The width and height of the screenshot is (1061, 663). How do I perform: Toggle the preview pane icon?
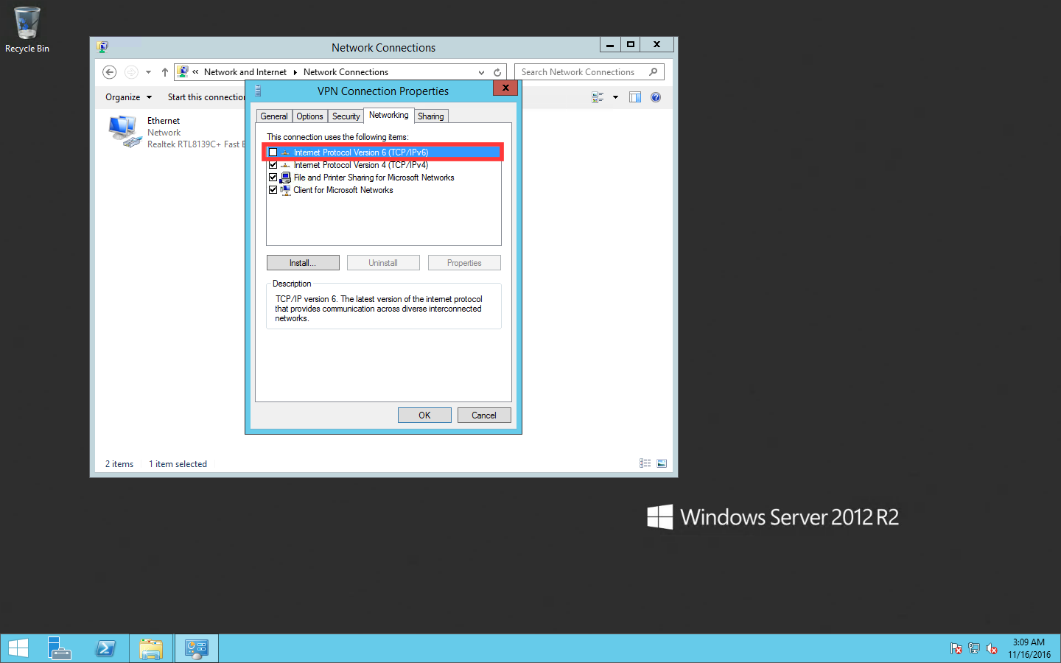pyautogui.click(x=635, y=97)
